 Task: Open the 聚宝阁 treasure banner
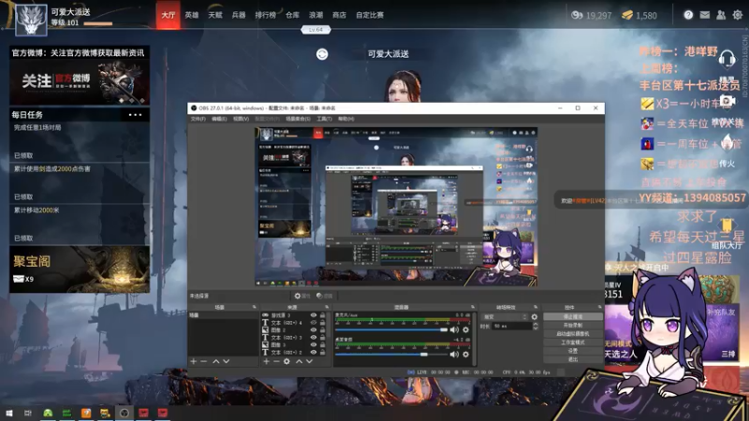[80, 269]
